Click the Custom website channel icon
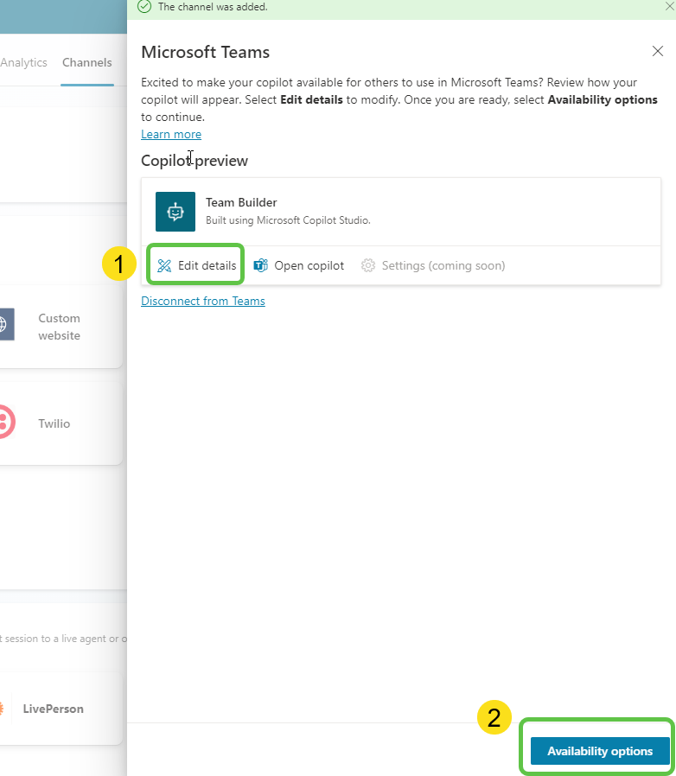676x776 pixels. point(5,324)
